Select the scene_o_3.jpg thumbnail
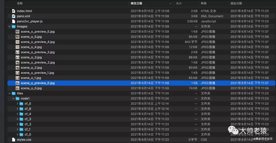 (x=17, y=57)
